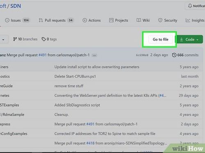Open commit 'Converting the WebServer.yaml definition'
This screenshot has width=205, height=153.
pos(106,95)
